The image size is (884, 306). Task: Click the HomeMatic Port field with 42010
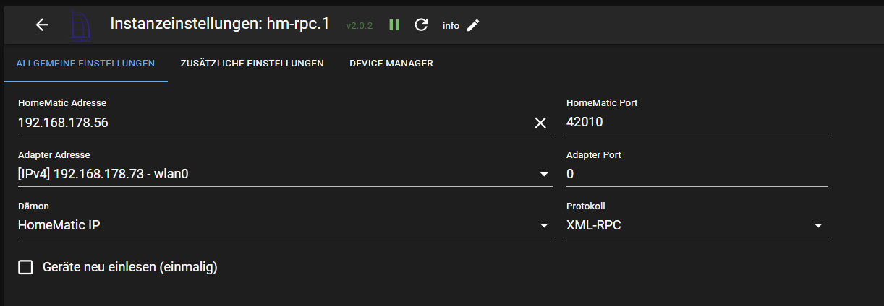click(696, 123)
